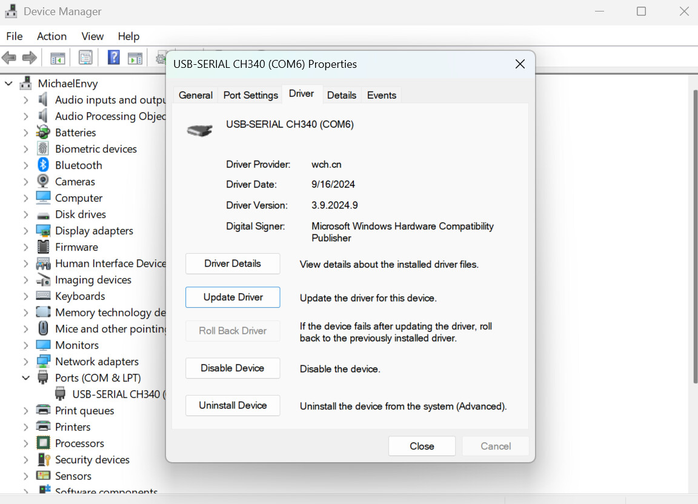The width and height of the screenshot is (698, 504).
Task: Select USB-SERIAL CH340 in device tree
Action: click(116, 394)
